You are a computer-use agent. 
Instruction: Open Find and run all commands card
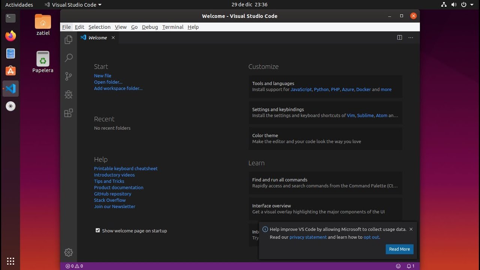pos(325,183)
